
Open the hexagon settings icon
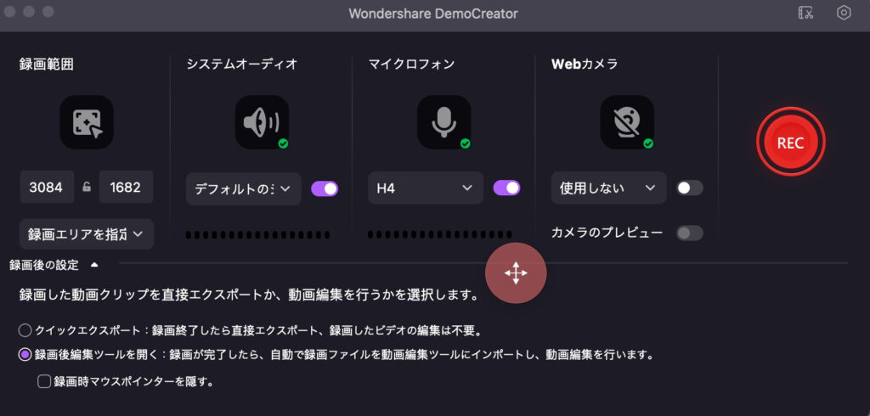[x=844, y=14]
